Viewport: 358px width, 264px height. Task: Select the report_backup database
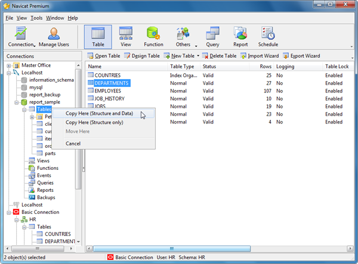(45, 95)
